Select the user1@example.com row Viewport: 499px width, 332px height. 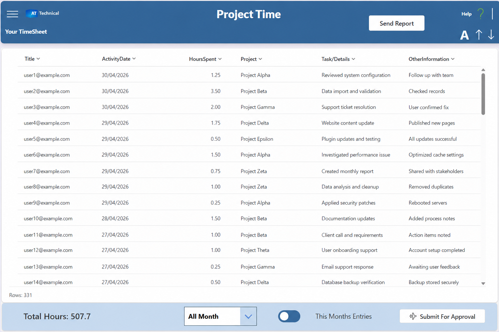click(x=249, y=75)
